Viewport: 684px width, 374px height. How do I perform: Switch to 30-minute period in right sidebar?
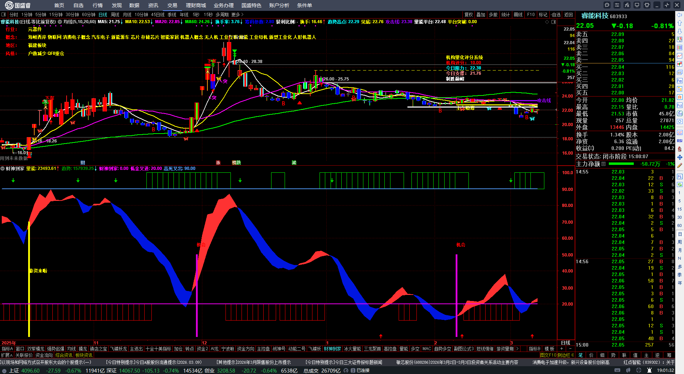click(x=680, y=217)
